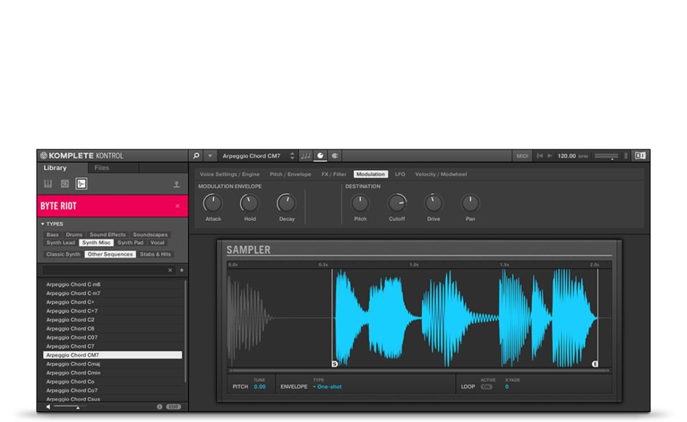Toggle the Drums type filter tag

tap(74, 235)
